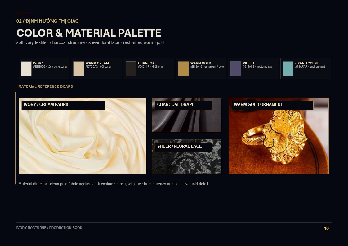
Task: Select the hex code "#D7C2A3 · vải sáng"
Action: point(98,67)
